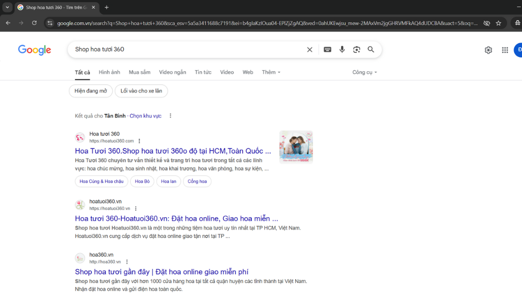The image size is (522, 297).
Task: Expand the 'Công cụ' tools dropdown
Action: coord(364,72)
